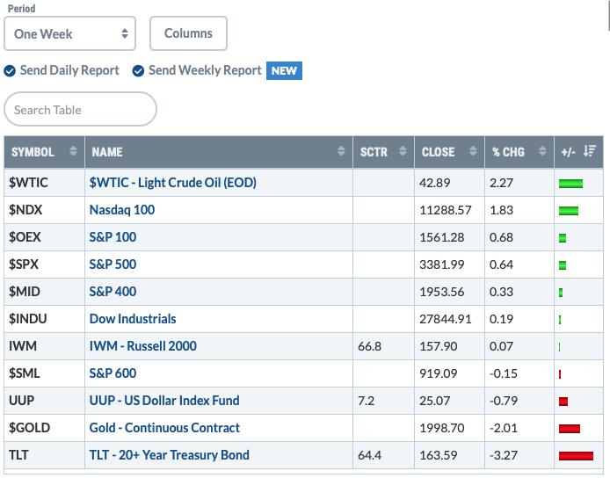
Task: Open the S&P 400 link
Action: pos(113,292)
